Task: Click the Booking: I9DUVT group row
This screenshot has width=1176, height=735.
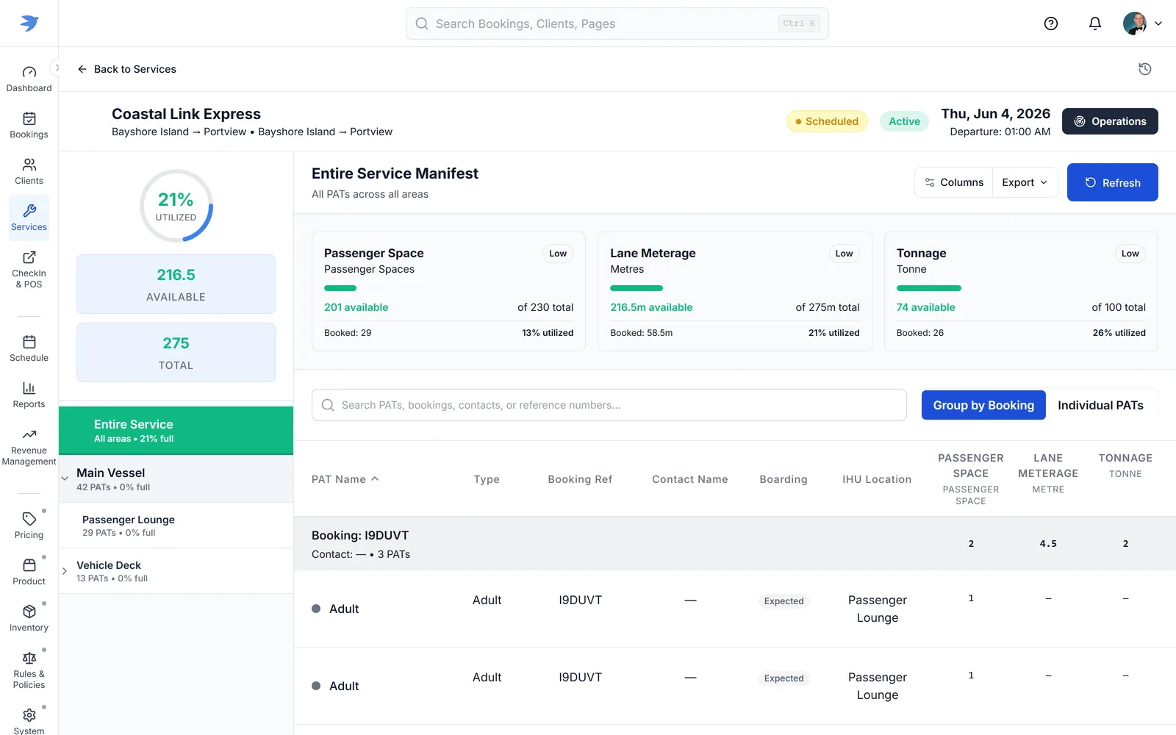Action: (735, 544)
